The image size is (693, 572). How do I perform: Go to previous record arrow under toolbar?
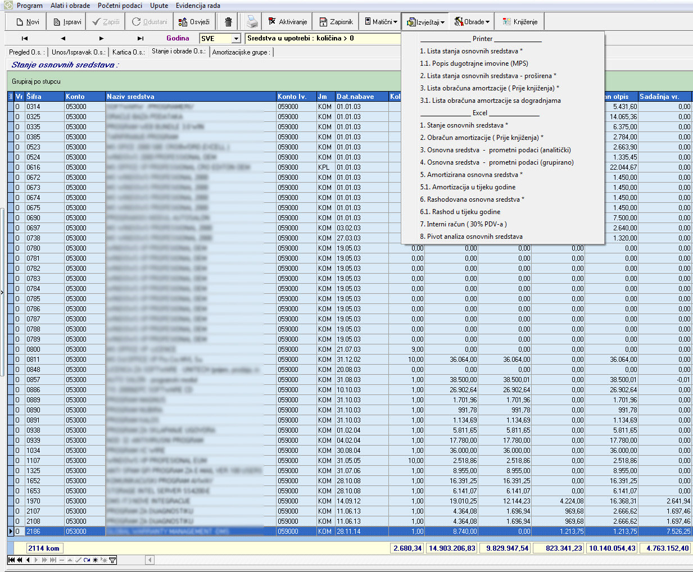pyautogui.click(x=63, y=38)
